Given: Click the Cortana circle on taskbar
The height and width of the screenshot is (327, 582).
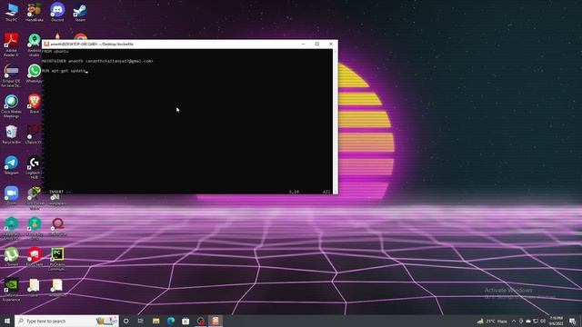Looking at the screenshot, I should pos(125,321).
